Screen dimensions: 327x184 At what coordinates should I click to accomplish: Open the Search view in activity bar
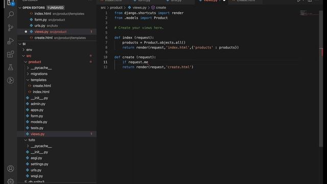[x=11, y=14]
